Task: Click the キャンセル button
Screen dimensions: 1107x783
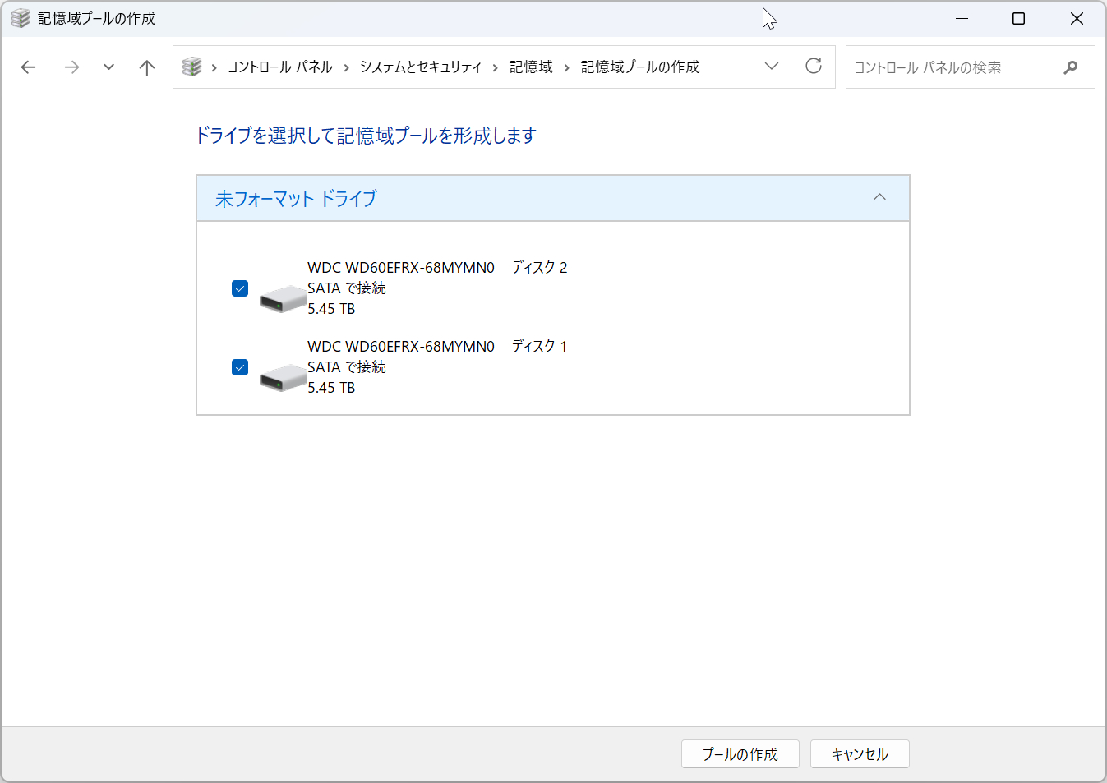Action: [860, 754]
